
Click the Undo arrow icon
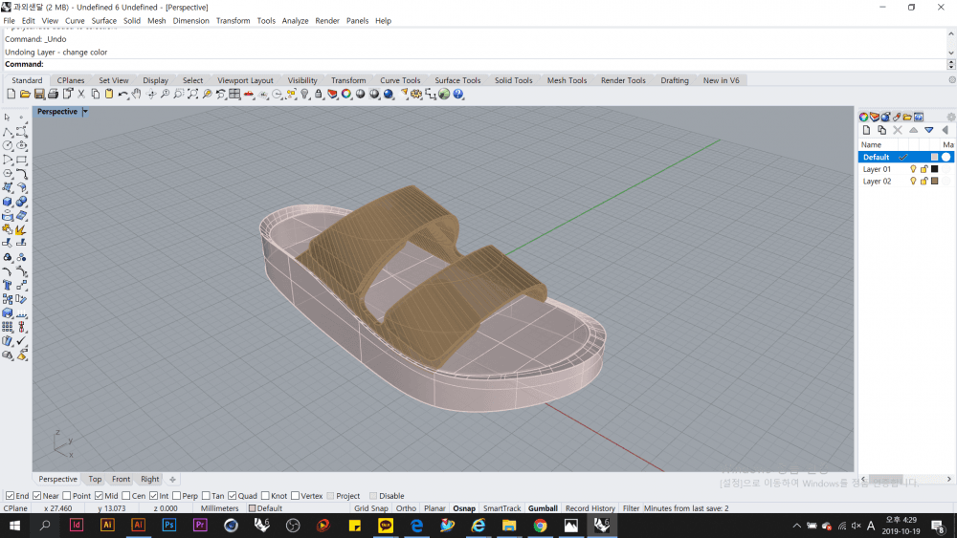pyautogui.click(x=122, y=95)
